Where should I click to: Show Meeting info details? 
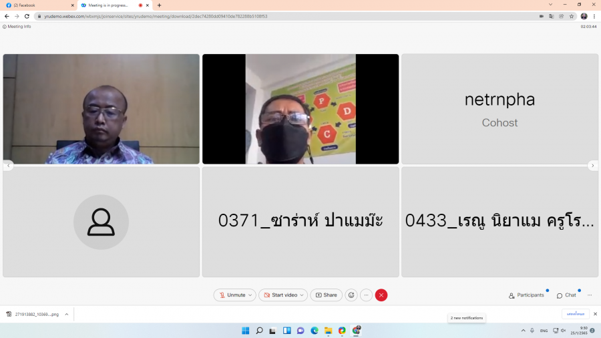pyautogui.click(x=17, y=27)
